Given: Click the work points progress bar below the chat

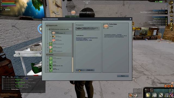Looking at the screenshot, I should coord(9,95).
